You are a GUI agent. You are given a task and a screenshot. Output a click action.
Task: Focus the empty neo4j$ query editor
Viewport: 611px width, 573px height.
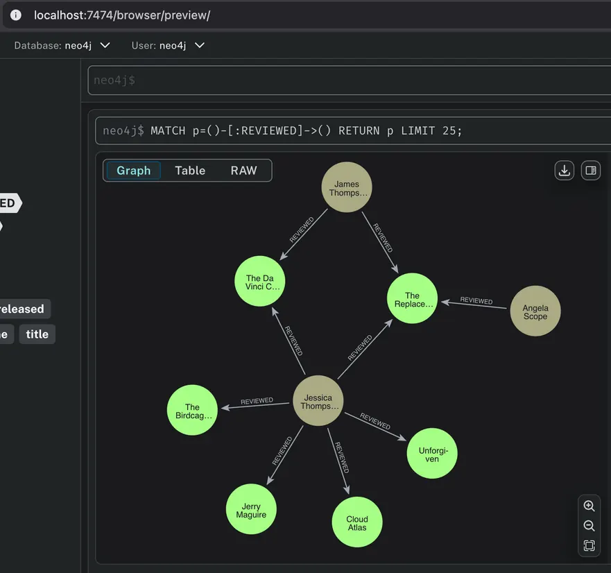click(349, 80)
